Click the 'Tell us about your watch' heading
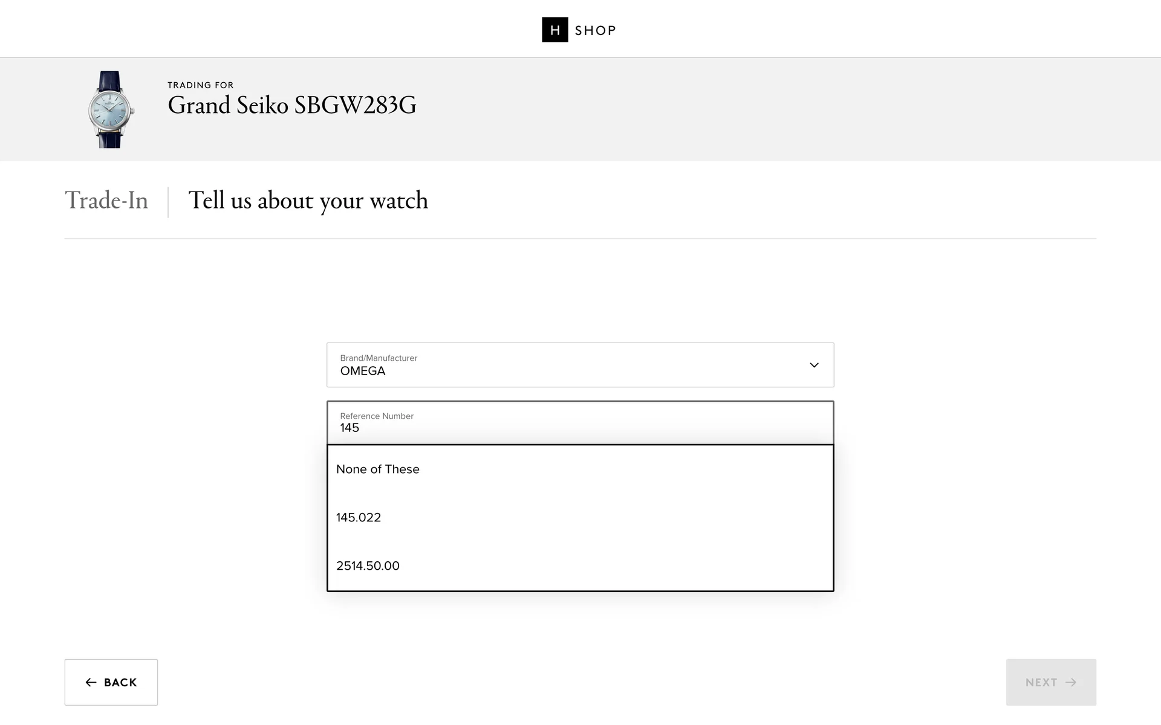The width and height of the screenshot is (1161, 725). coord(308,201)
